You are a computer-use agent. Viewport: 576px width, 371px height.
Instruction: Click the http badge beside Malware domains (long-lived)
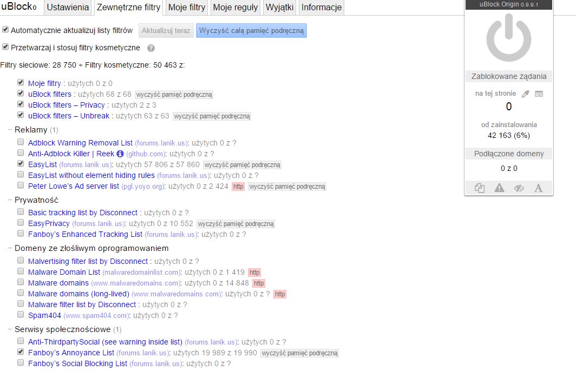click(x=279, y=294)
